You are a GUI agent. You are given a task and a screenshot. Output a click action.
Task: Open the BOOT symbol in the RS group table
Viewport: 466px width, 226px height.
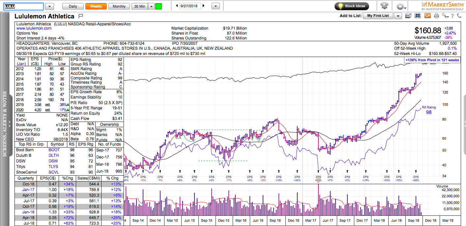tap(54, 150)
